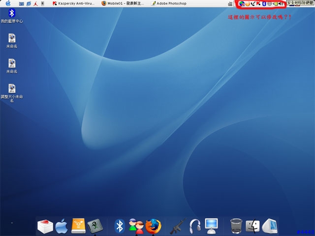Viewport: 315px width, 236px height.
Task: Click the Bluetooth icon in the dock
Action: 120,226
